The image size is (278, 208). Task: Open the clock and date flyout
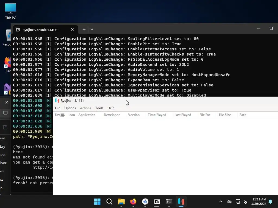tap(259, 201)
